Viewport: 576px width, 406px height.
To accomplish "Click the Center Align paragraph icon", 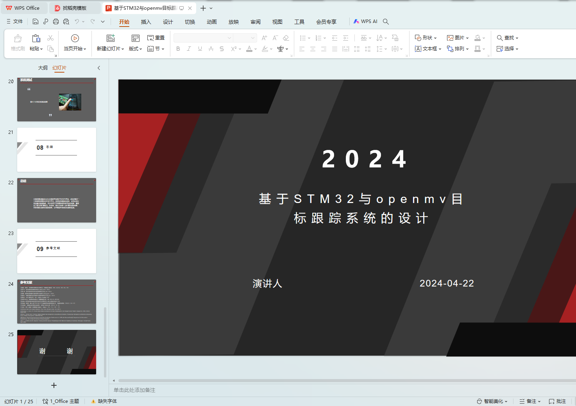I will [x=313, y=49].
